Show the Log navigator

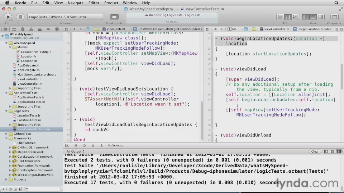point(57,29)
